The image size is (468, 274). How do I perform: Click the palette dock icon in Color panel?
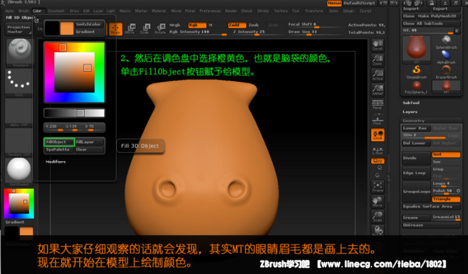tap(36, 21)
